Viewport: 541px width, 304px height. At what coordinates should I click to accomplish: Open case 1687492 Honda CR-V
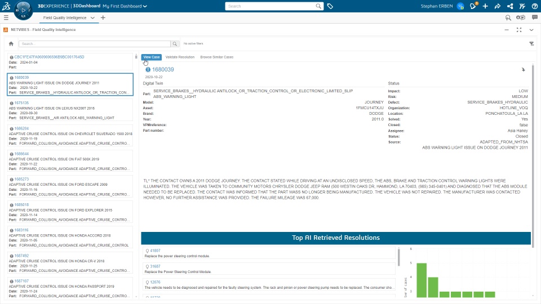coord(22,256)
